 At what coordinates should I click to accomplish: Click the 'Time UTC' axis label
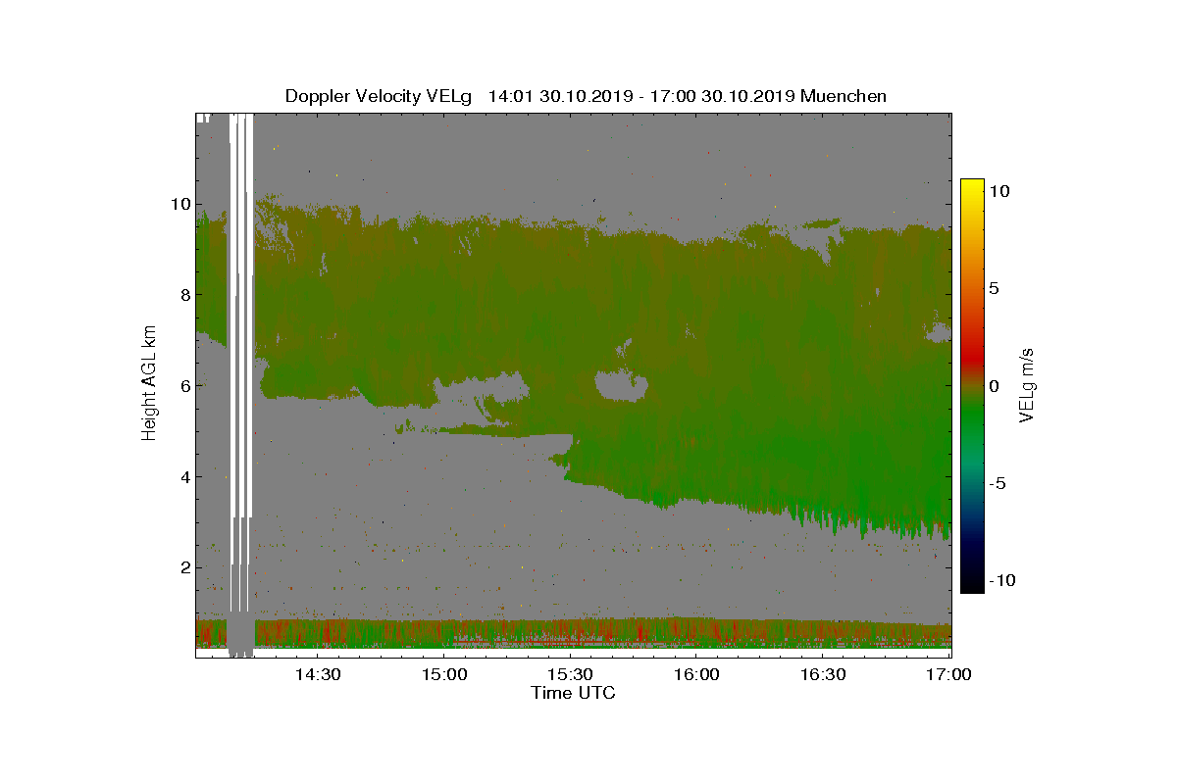click(x=574, y=693)
